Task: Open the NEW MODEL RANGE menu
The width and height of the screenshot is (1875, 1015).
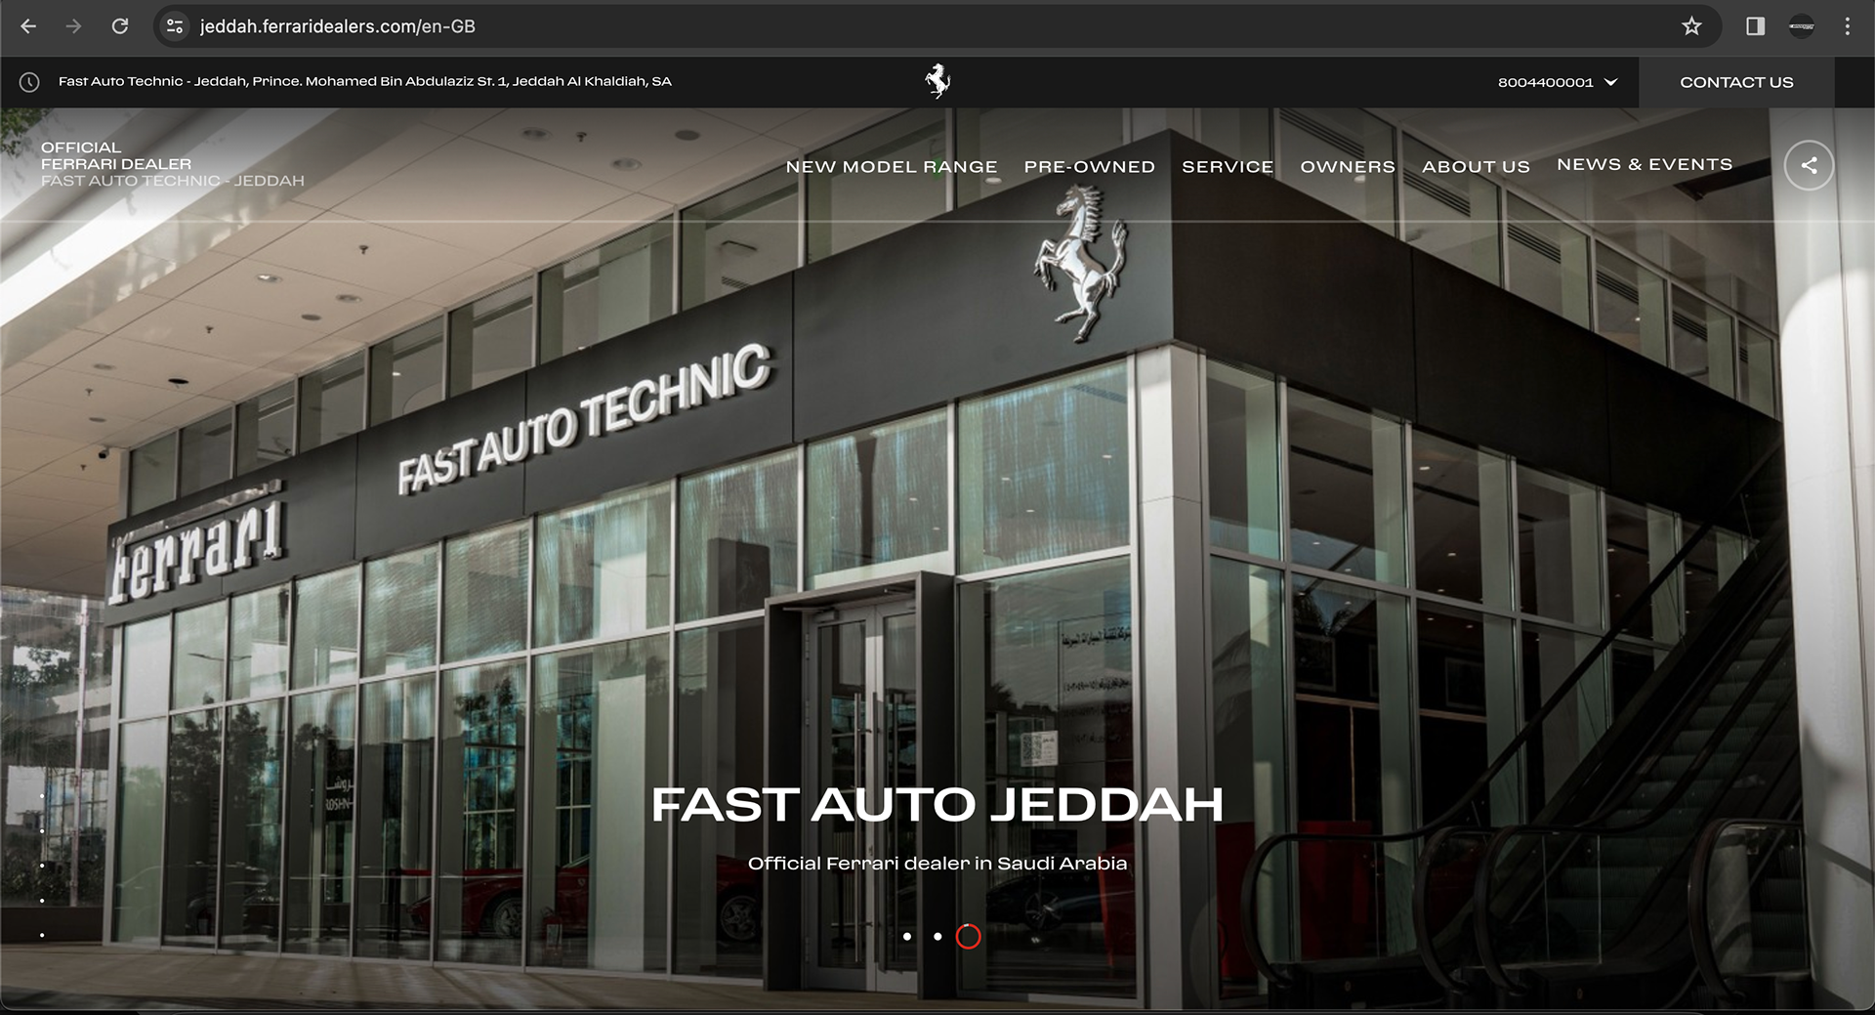Action: pos(892,167)
